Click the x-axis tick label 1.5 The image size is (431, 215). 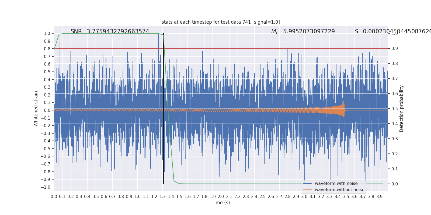[179, 197]
